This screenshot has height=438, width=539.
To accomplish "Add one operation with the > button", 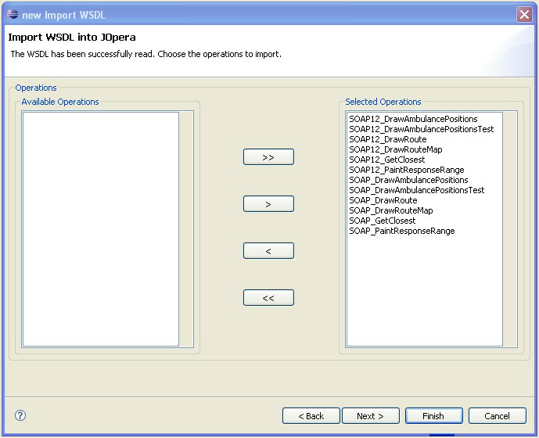I will [268, 204].
